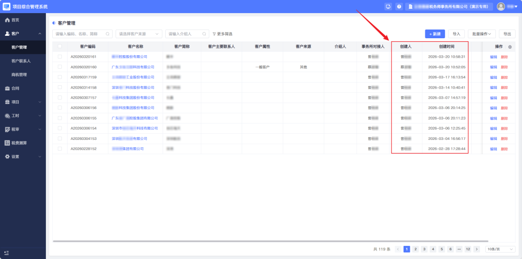Click the search icon in customer code field
This screenshot has height=259, width=522.
(107, 34)
